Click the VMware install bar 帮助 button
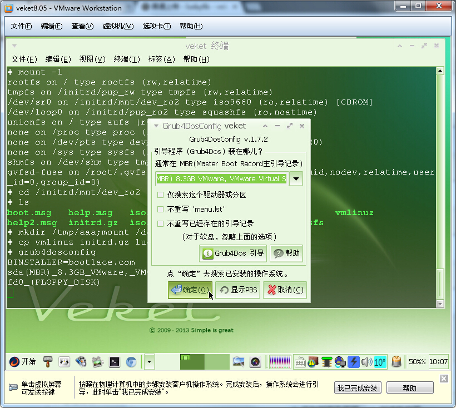The image size is (456, 408). coord(410,388)
